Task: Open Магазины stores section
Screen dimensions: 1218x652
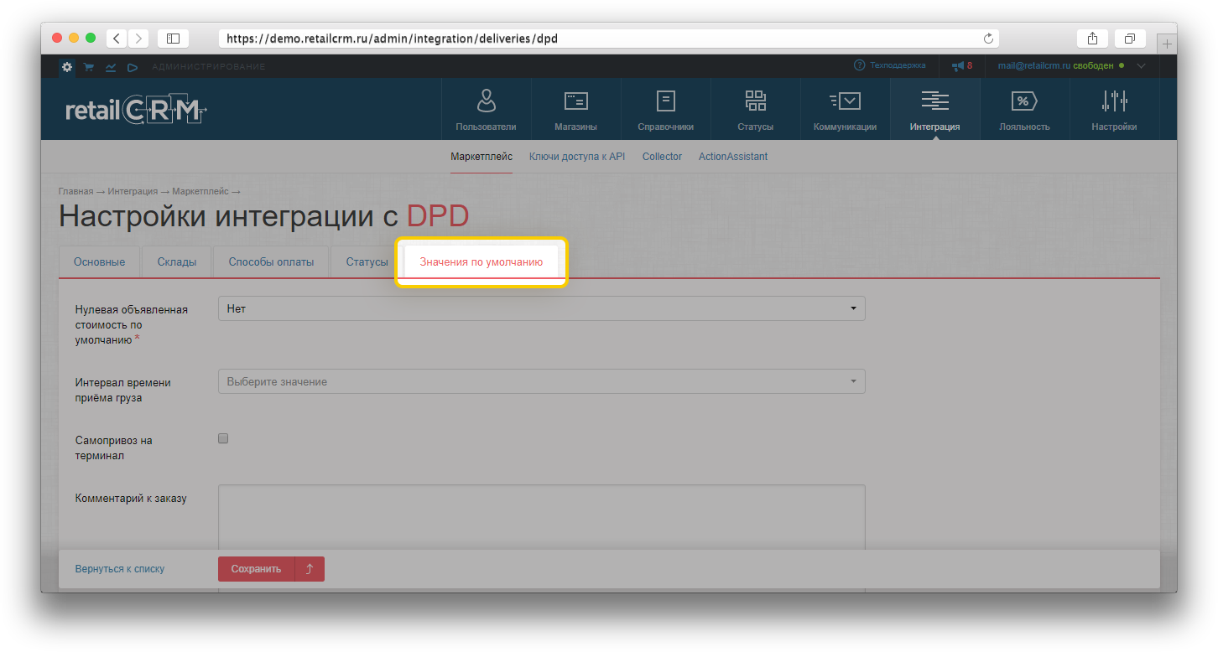Action: (x=575, y=110)
